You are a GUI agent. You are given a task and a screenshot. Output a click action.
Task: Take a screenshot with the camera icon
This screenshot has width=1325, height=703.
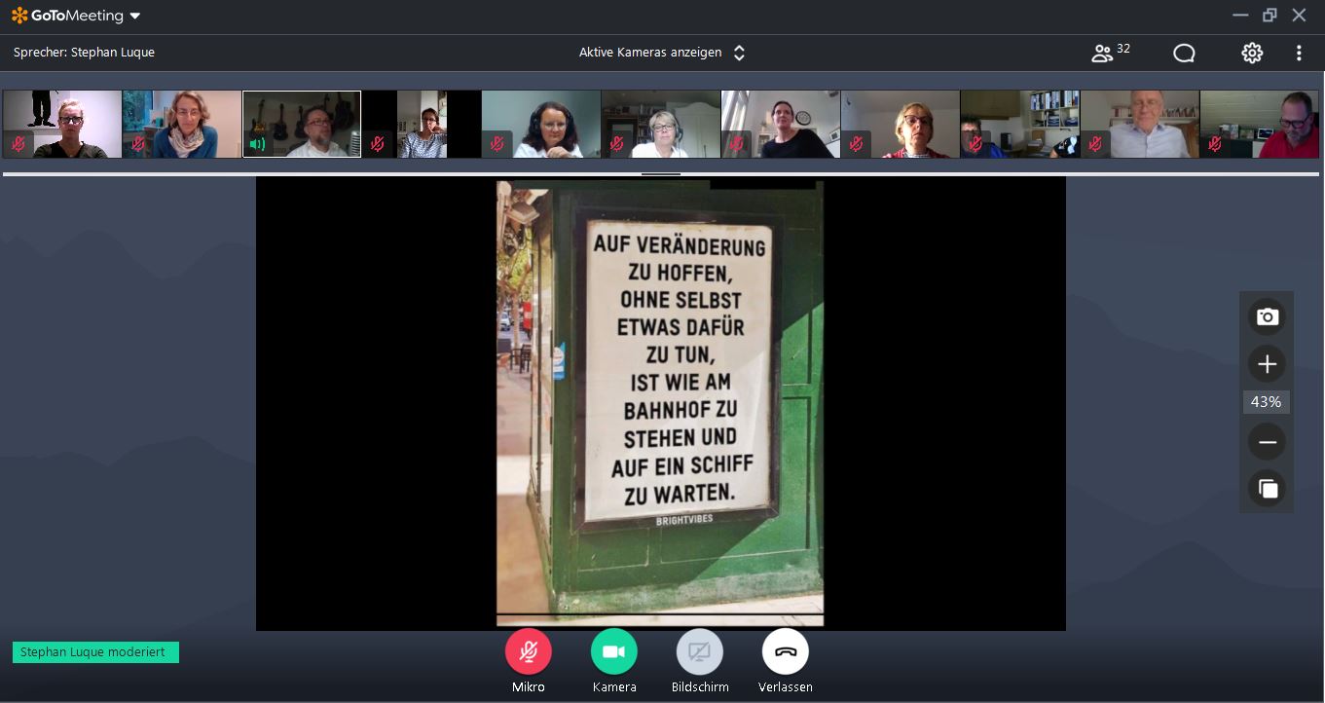tap(1267, 317)
